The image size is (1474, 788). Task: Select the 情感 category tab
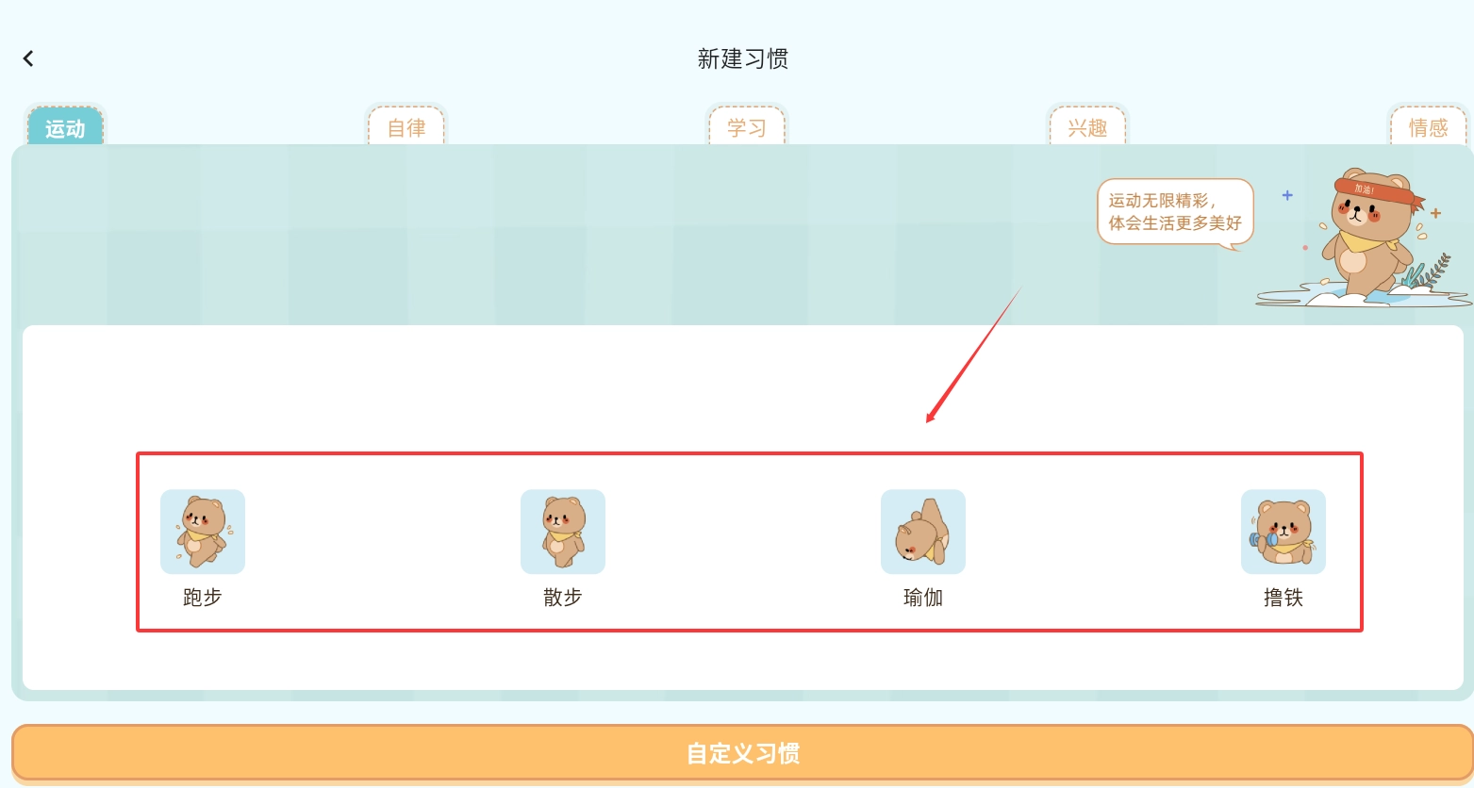pos(1429,126)
